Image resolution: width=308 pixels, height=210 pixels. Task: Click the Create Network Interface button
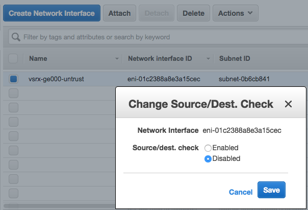(x=52, y=13)
